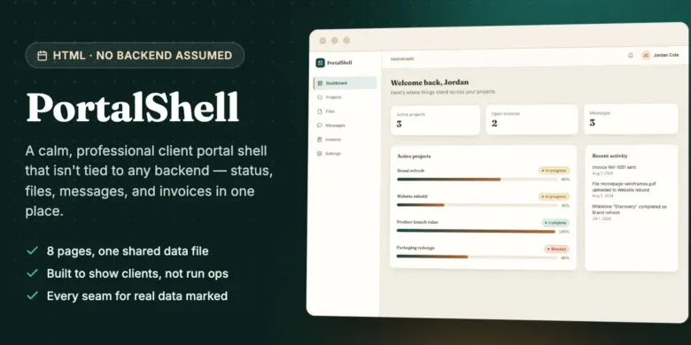This screenshot has width=691, height=345.
Task: Click the large PortalShell title
Action: point(133,108)
